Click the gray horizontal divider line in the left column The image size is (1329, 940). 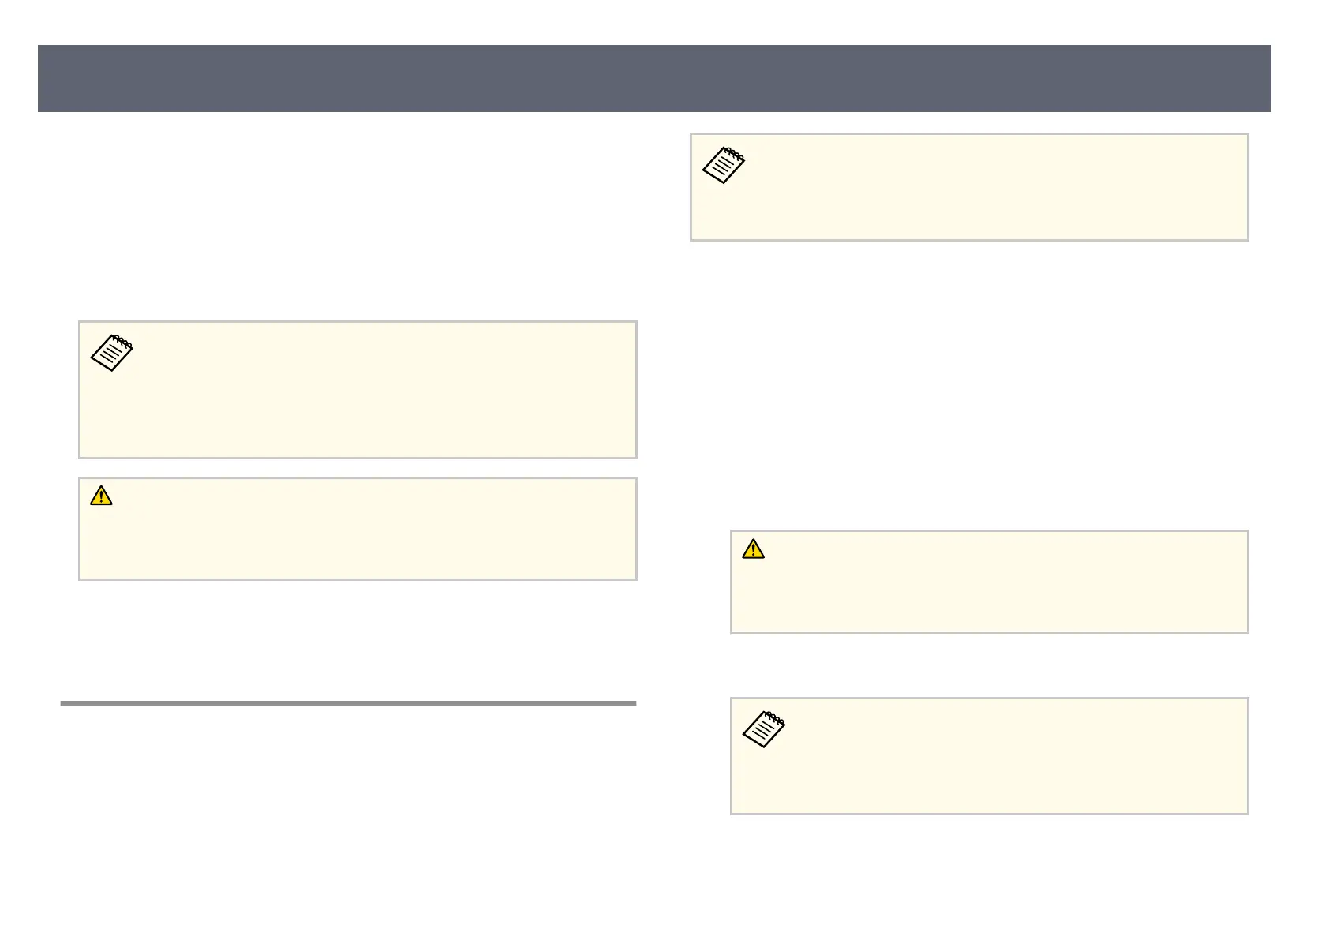(x=348, y=702)
